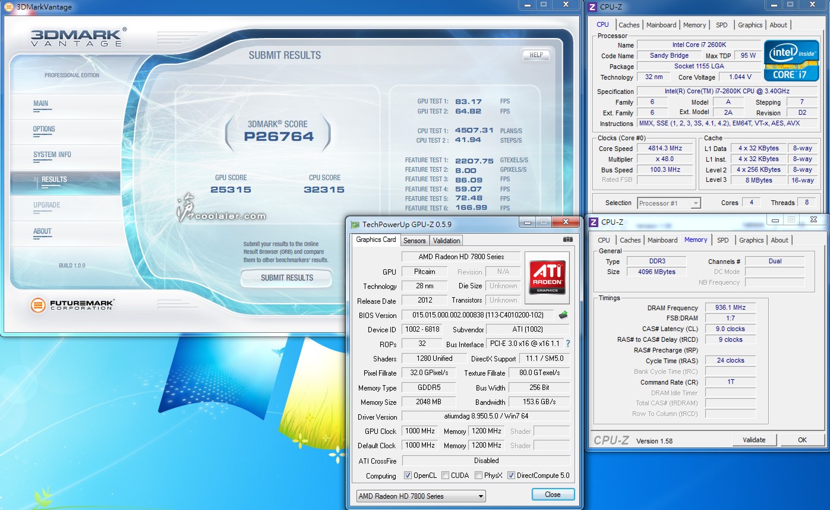Click the Bandwidth 153.6 GB/s field
Viewport: 830px width, 510px height.
click(x=539, y=402)
